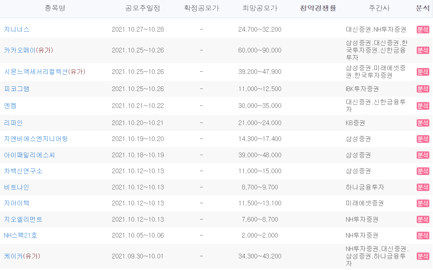
Task: Open the 분석 badge for NH스팩21호
Action: 423,235
